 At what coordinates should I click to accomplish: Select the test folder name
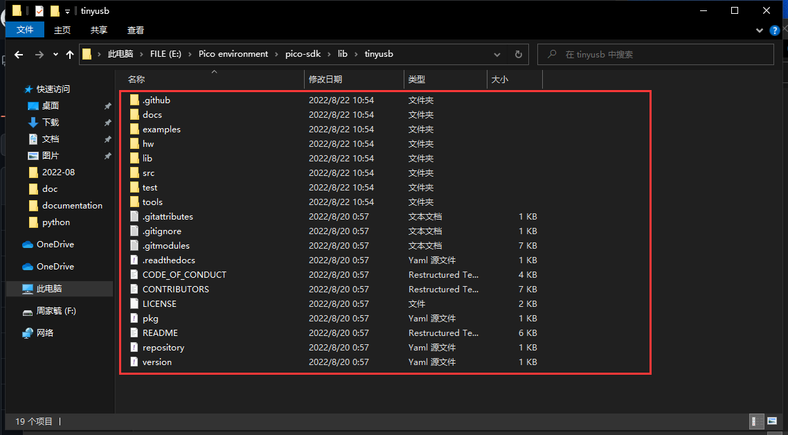[150, 188]
